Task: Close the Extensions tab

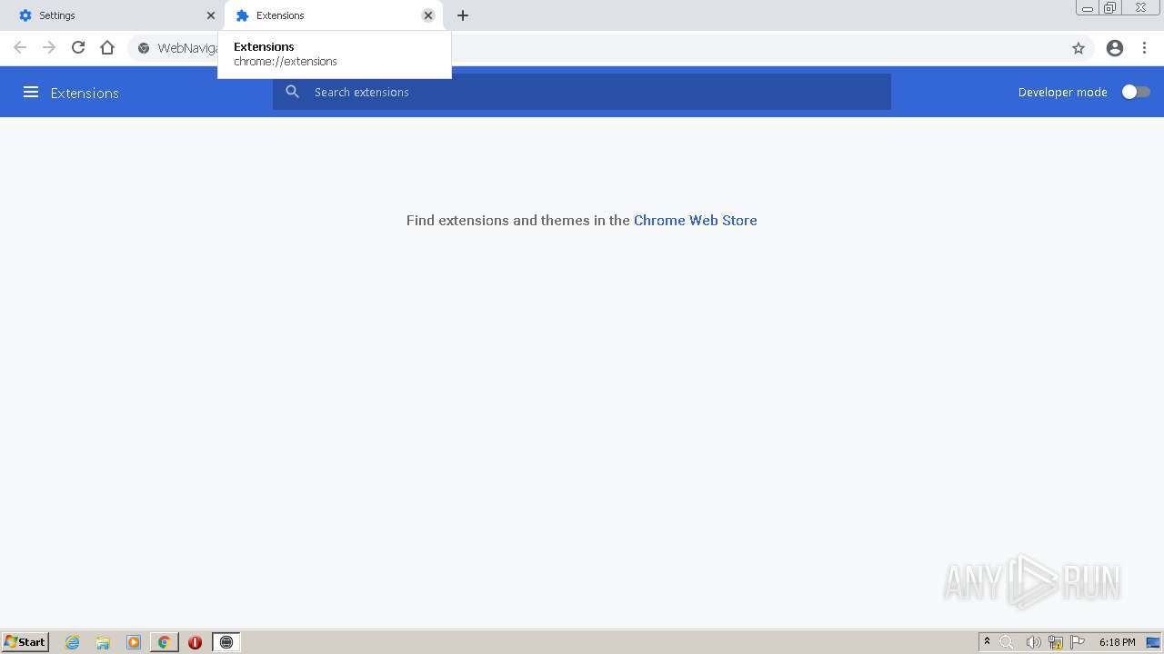Action: [x=428, y=15]
